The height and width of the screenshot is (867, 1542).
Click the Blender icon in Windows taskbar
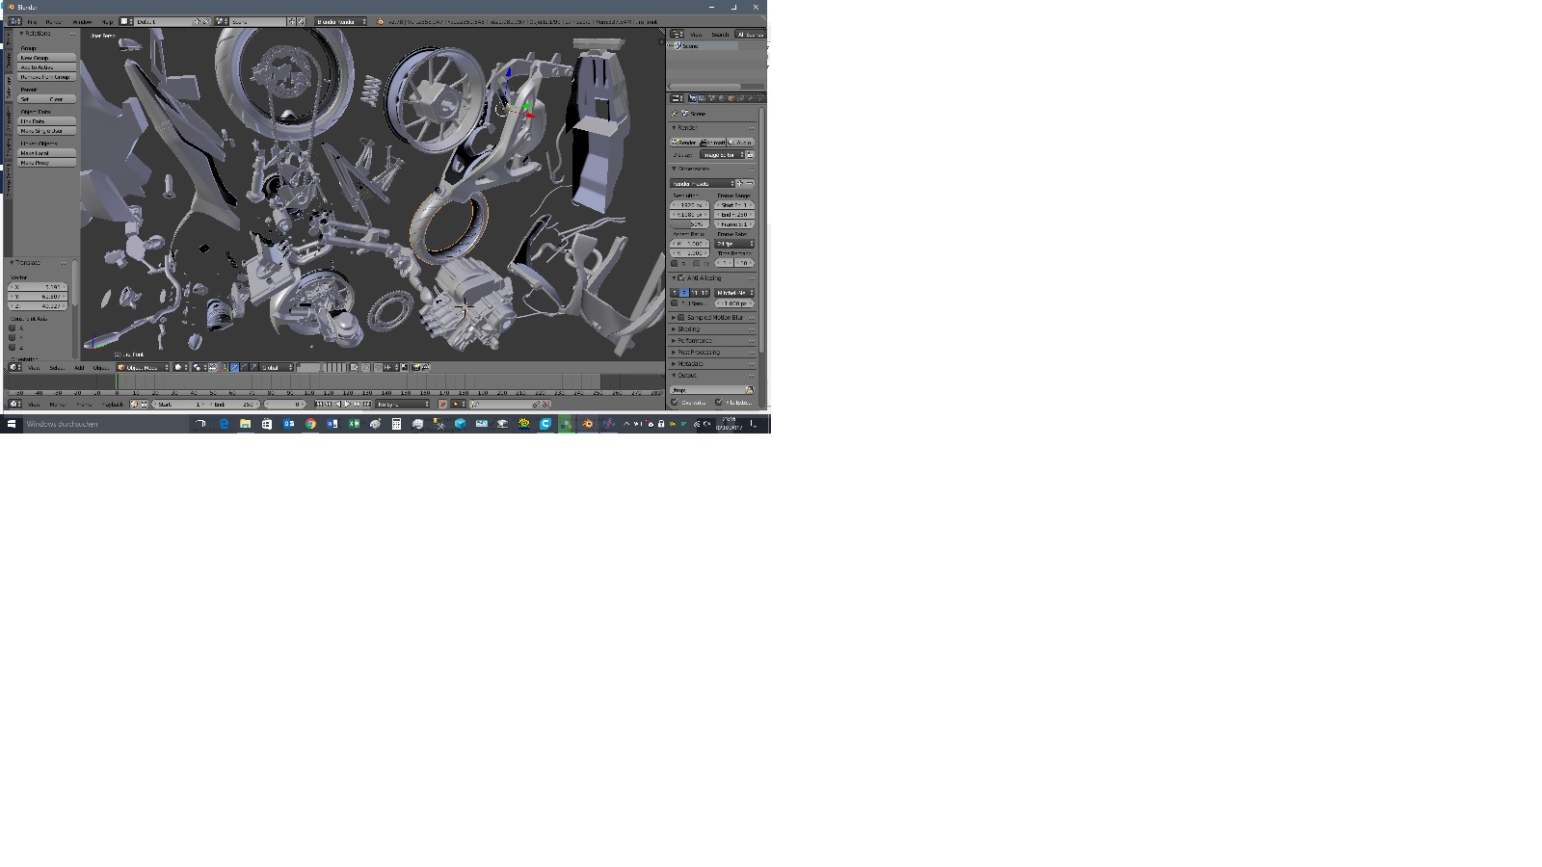(x=587, y=424)
